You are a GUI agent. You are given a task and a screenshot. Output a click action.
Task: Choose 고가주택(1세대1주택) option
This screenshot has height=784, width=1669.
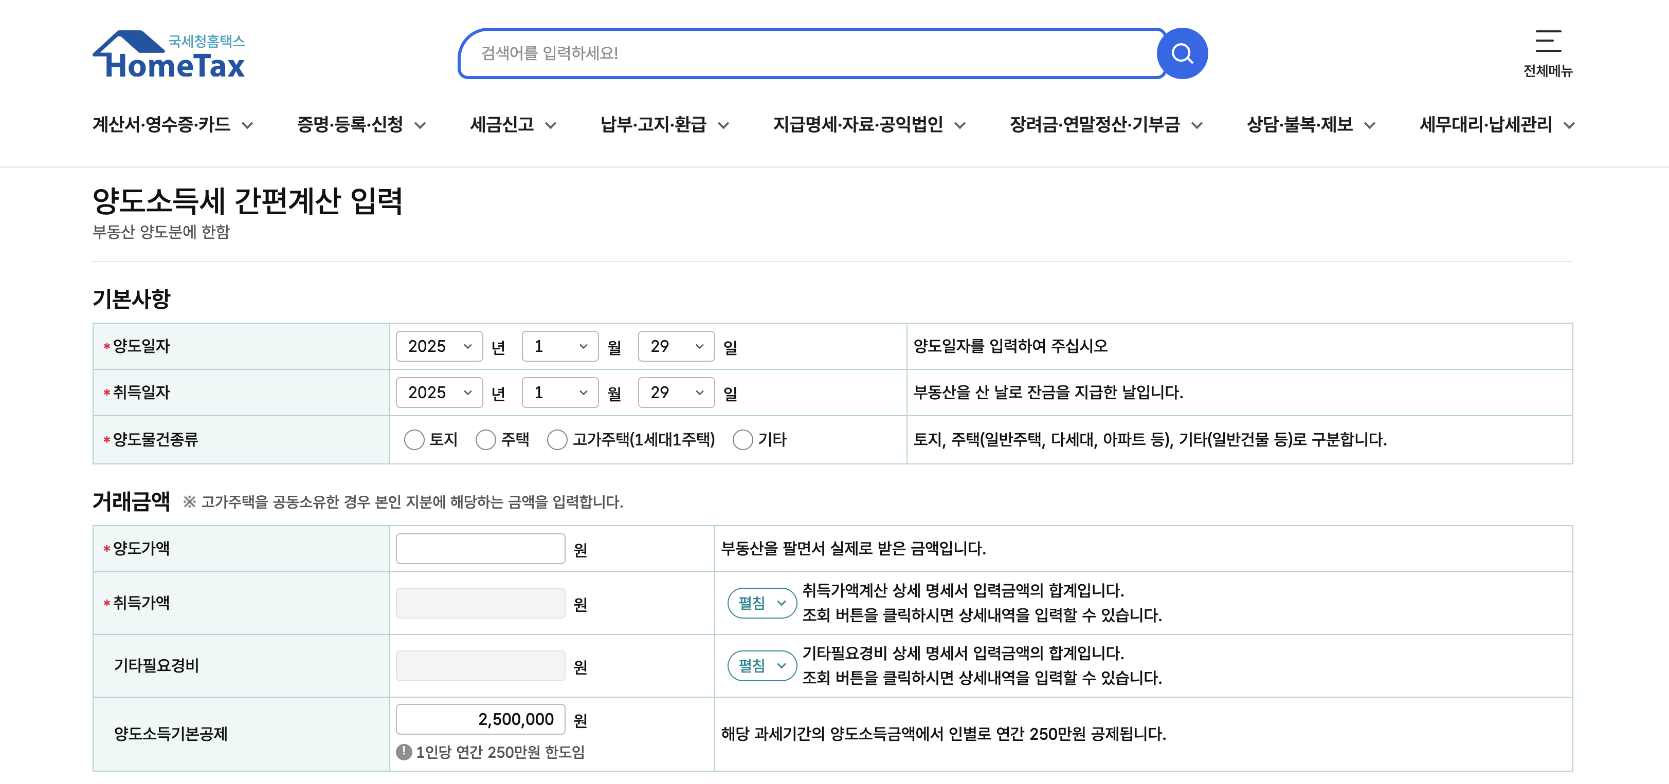pos(557,440)
